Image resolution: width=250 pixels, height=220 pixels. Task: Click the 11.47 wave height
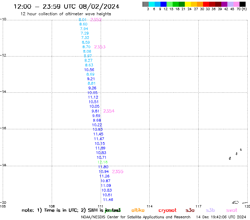pyautogui.click(x=99, y=139)
